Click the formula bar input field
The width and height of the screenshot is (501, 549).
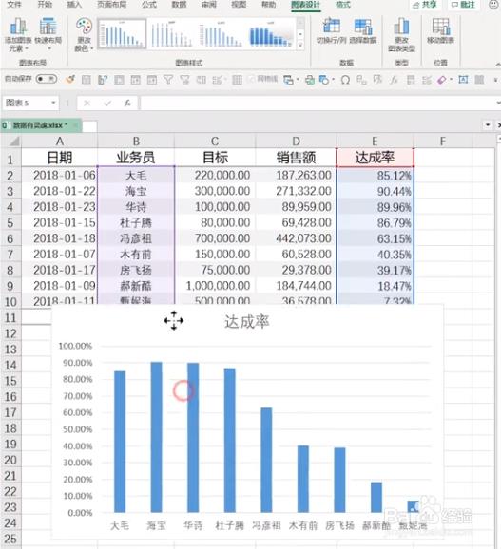318,103
